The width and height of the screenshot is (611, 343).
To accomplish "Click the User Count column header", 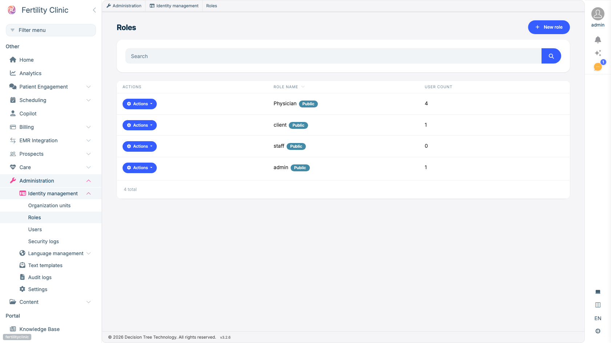I will tap(438, 87).
